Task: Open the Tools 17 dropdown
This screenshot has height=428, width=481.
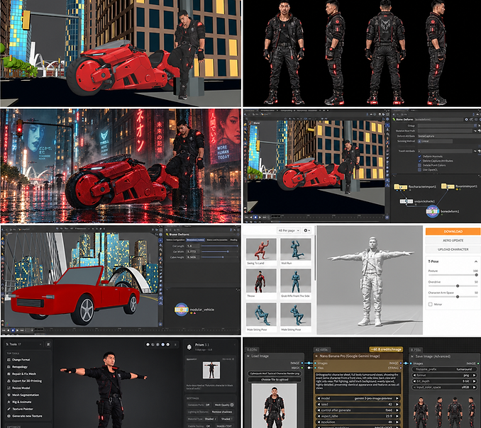Action: pyautogui.click(x=23, y=344)
